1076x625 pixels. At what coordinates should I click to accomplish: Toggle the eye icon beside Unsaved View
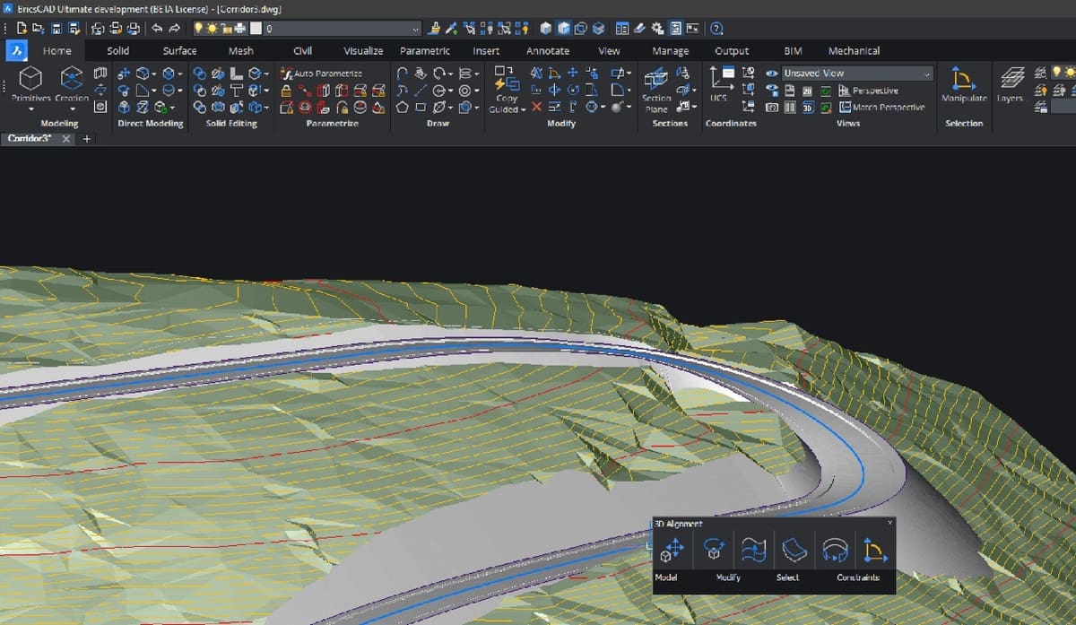(x=772, y=74)
